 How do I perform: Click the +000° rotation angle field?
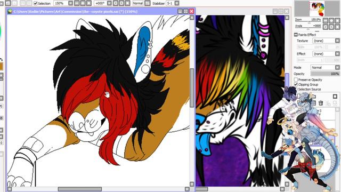(100, 3)
